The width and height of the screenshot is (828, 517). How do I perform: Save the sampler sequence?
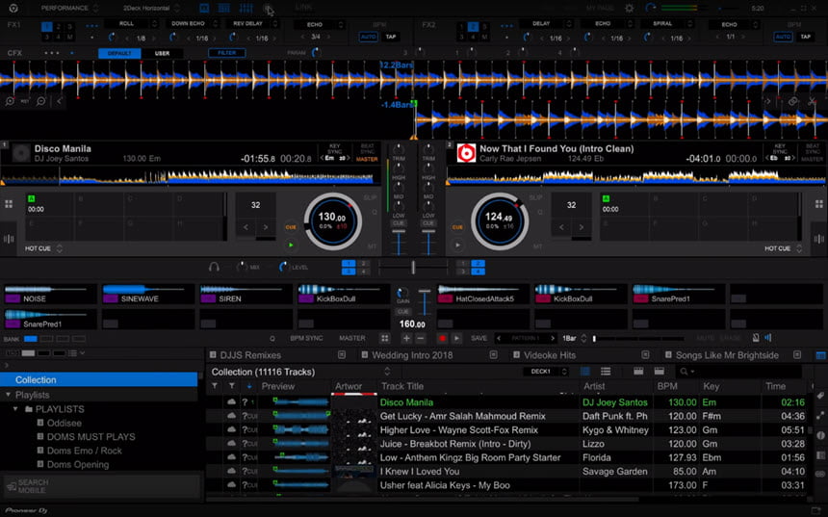pos(479,338)
